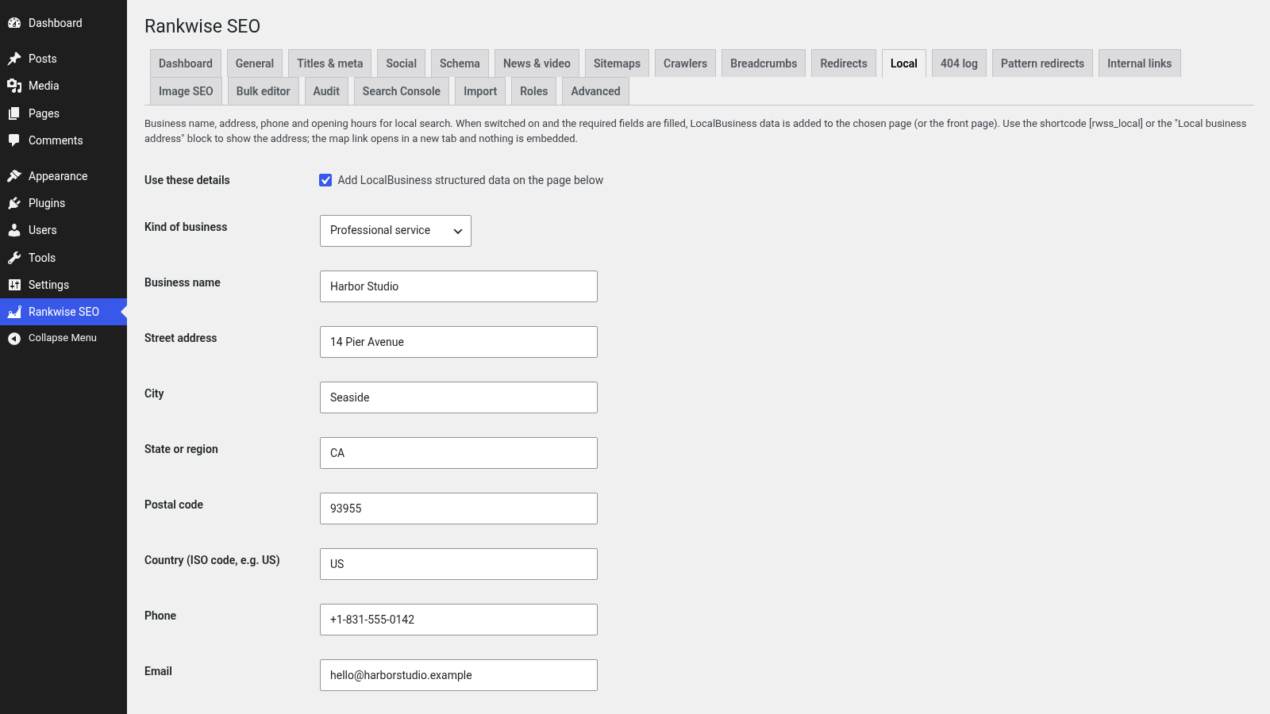Go to the Schema tab
1270x714 pixels.
click(460, 63)
